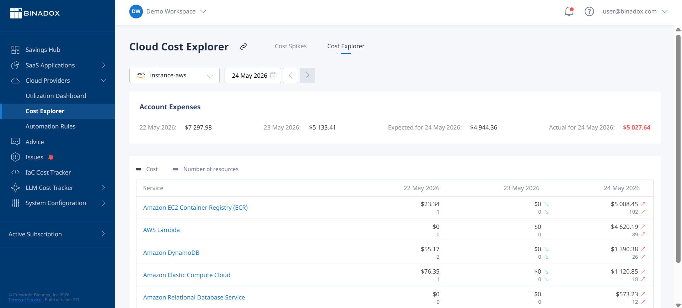
Task: Expand Active Subscription section
Action: tap(58, 234)
